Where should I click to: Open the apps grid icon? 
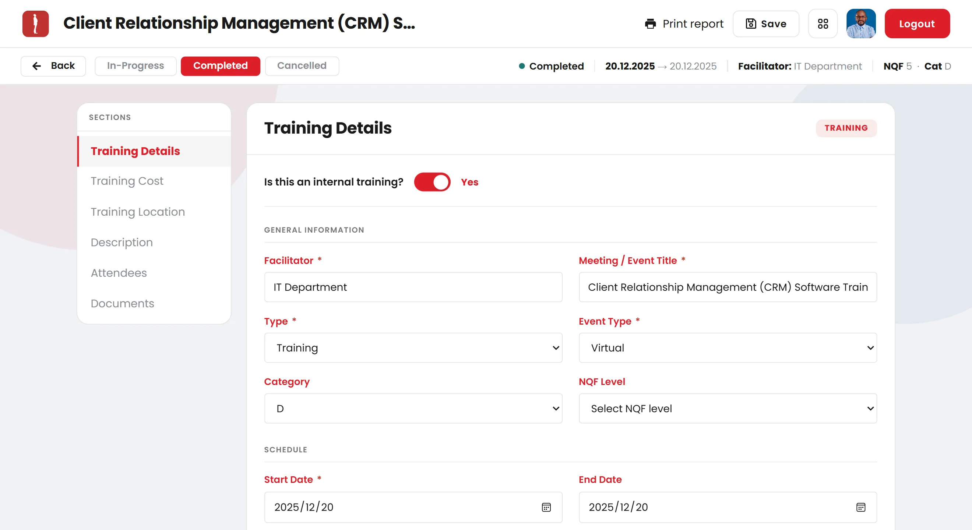click(823, 24)
